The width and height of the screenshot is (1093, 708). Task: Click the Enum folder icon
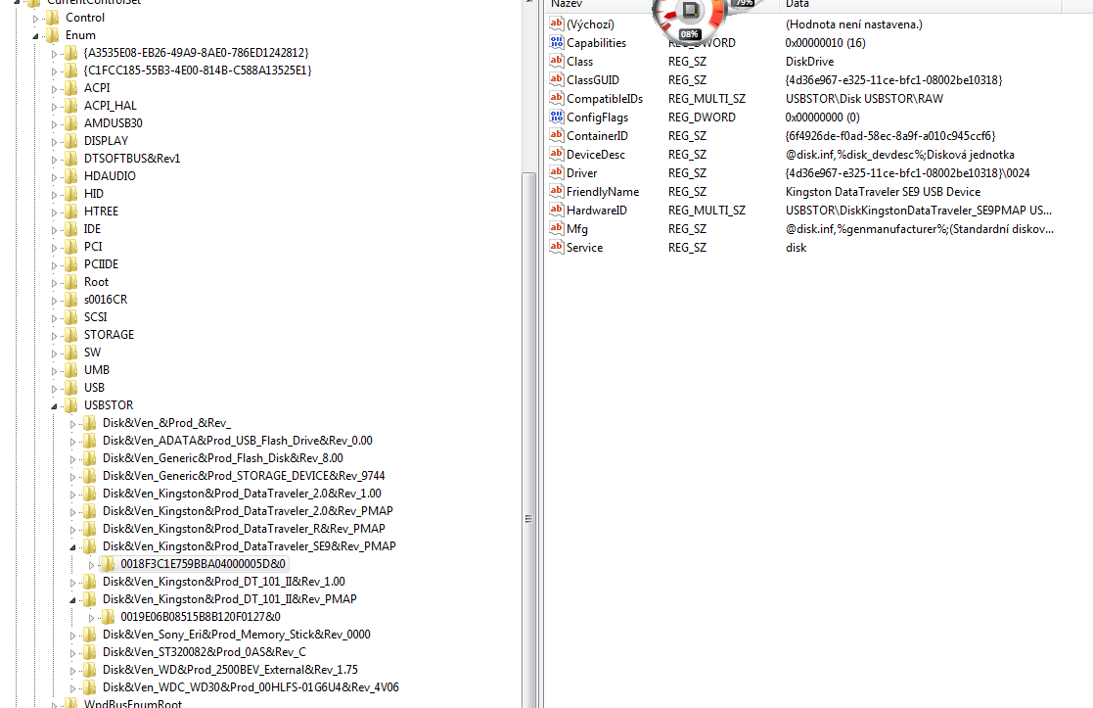point(53,35)
